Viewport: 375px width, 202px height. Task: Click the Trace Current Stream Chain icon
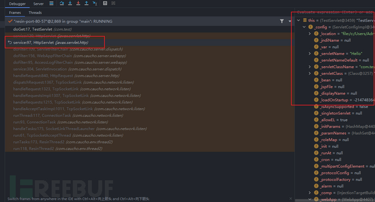[x=114, y=3]
